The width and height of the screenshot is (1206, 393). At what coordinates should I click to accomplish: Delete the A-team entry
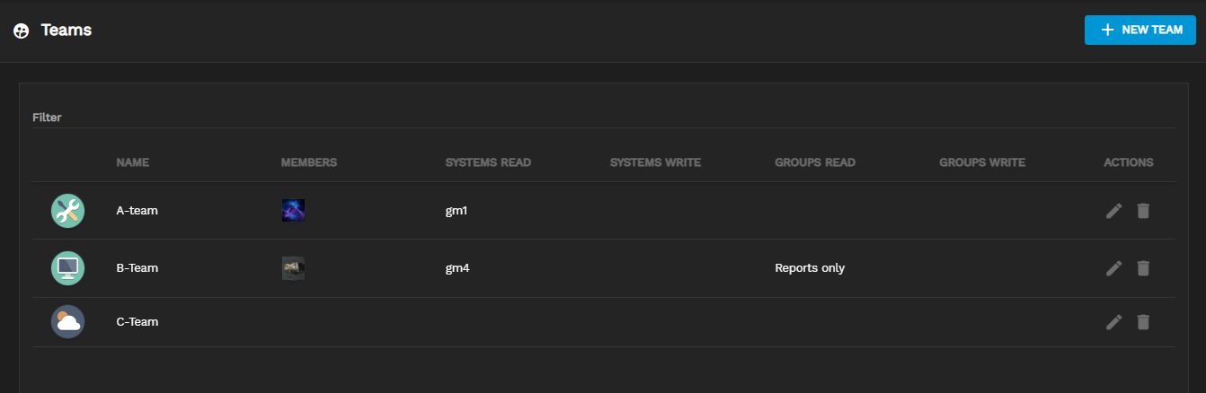pyautogui.click(x=1143, y=211)
